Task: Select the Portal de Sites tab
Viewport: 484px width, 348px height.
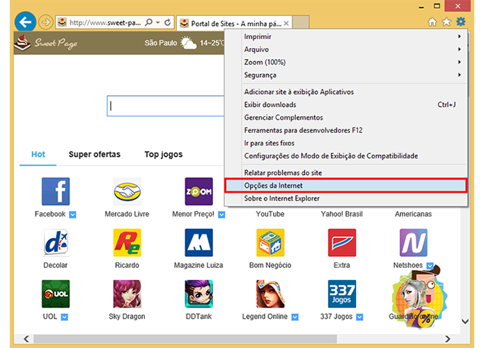Action: pyautogui.click(x=234, y=23)
